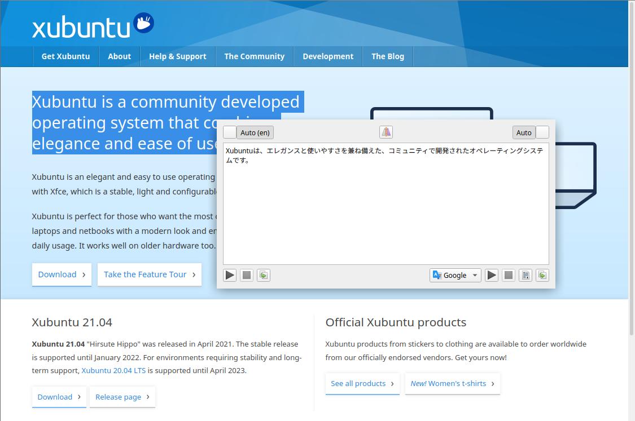Open the New! Women's t-shirts link
635x421 pixels.
pos(453,384)
